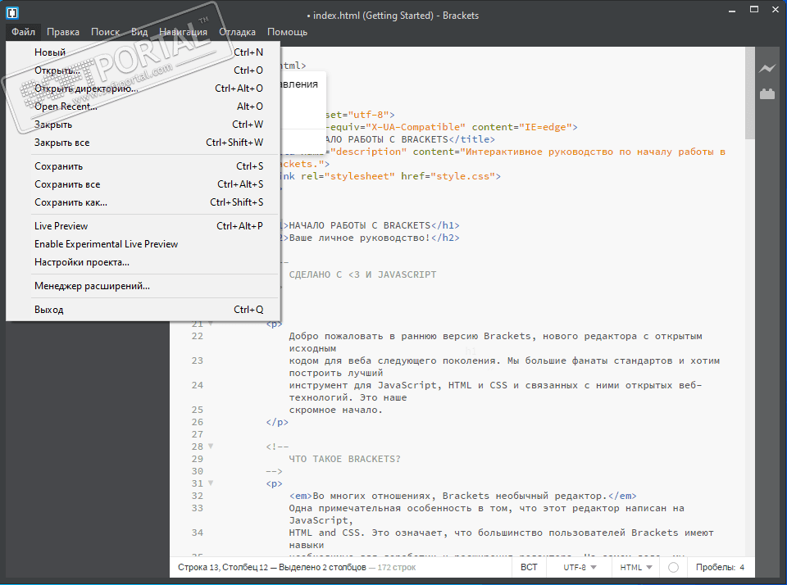
Task: Click the vertical scrollbar thumb in the editor
Action: pyautogui.click(x=749, y=94)
